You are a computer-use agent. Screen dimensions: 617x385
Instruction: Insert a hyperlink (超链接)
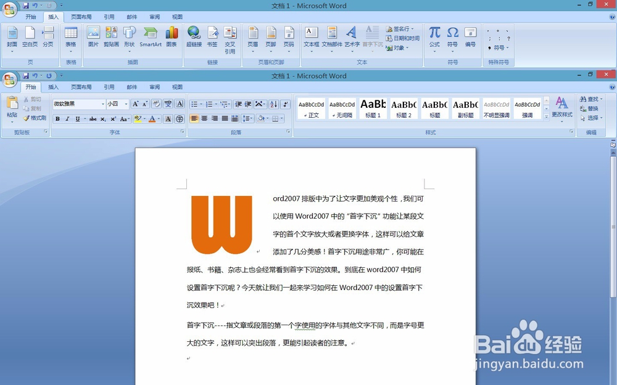click(194, 37)
